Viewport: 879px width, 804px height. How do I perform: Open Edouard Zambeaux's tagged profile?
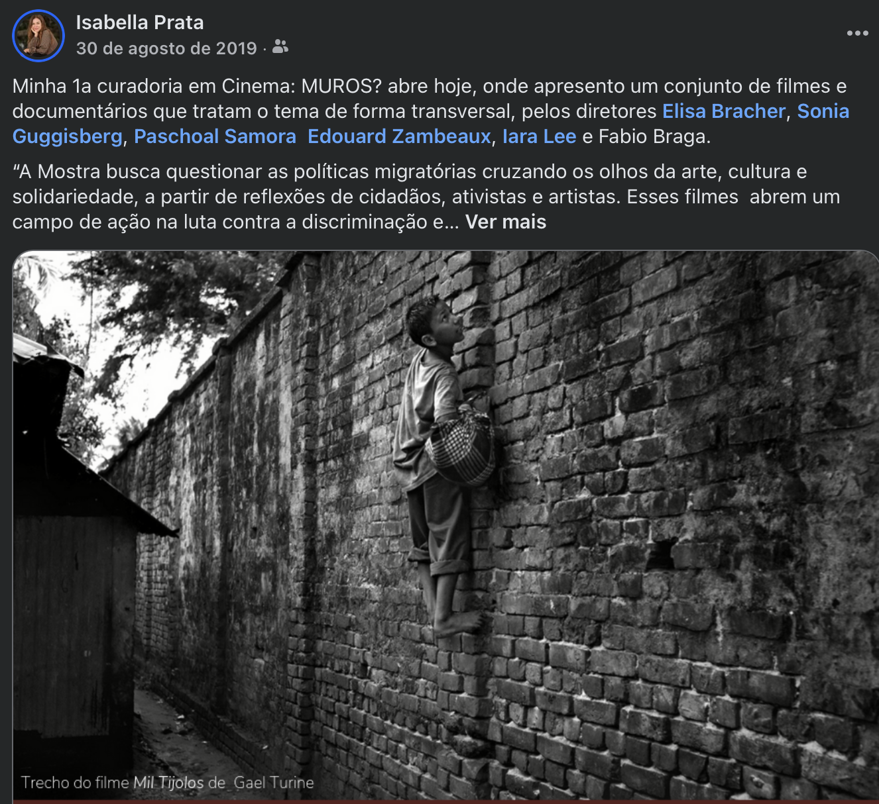pyautogui.click(x=399, y=136)
